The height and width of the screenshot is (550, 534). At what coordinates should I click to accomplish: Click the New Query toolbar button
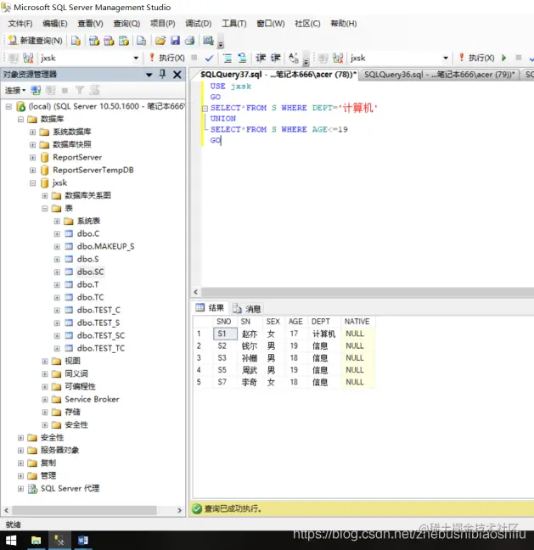35,41
